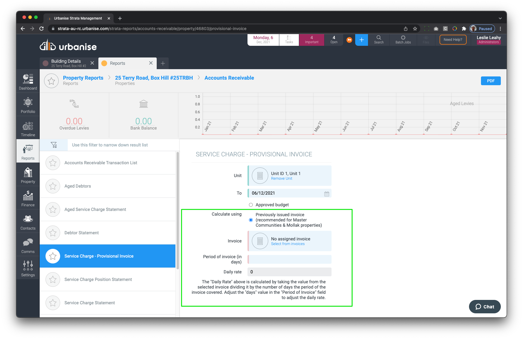Click the Select from invoices link
This screenshot has height=339, width=523.
coord(287,244)
